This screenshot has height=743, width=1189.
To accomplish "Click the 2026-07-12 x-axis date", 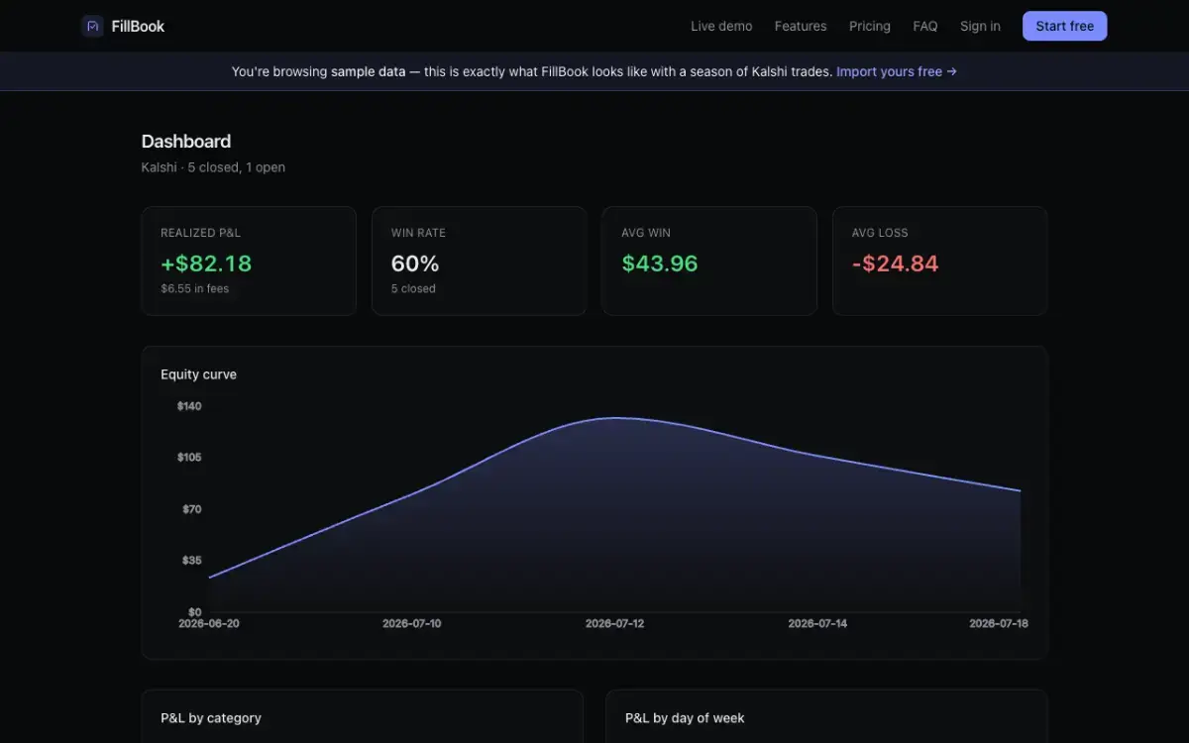I will pos(614,624).
